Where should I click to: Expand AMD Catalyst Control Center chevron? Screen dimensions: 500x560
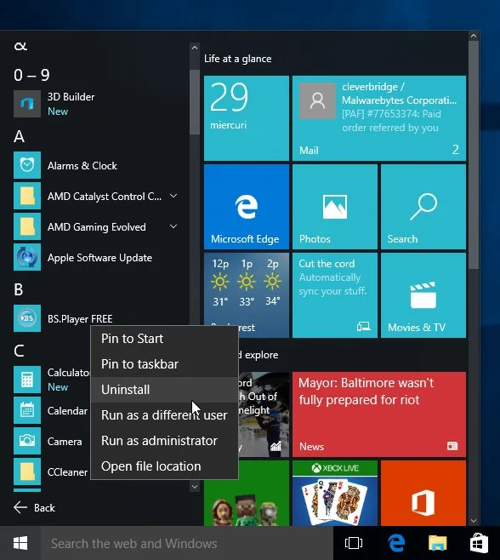173,196
